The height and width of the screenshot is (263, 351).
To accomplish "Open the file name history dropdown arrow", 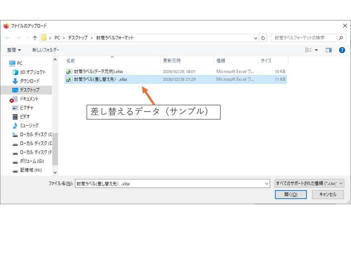I will click(267, 184).
